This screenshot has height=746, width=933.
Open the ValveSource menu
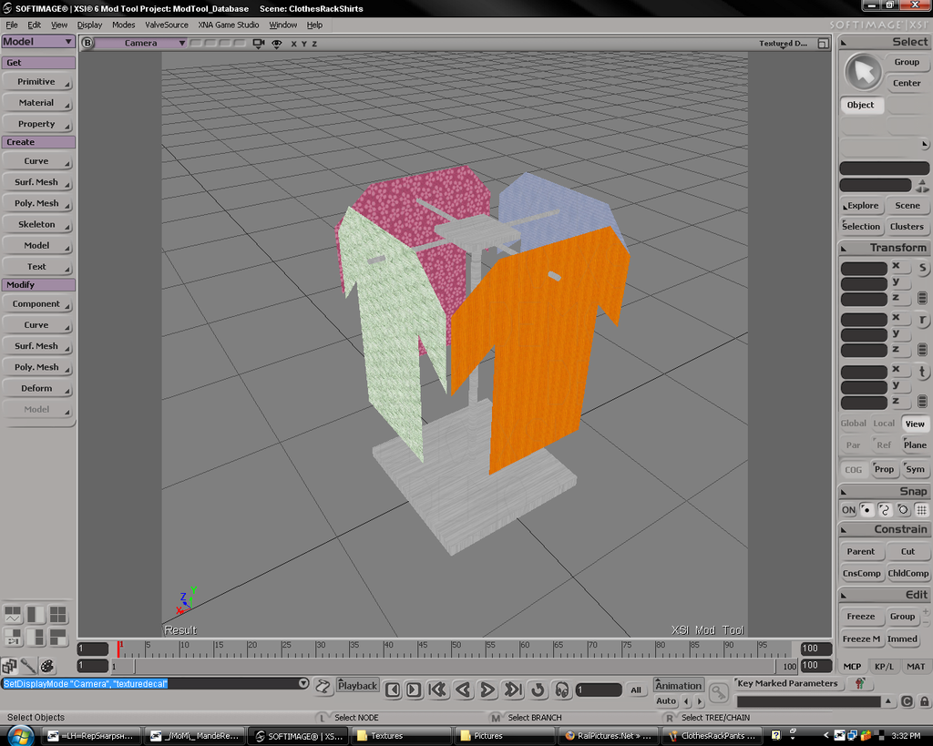[167, 25]
